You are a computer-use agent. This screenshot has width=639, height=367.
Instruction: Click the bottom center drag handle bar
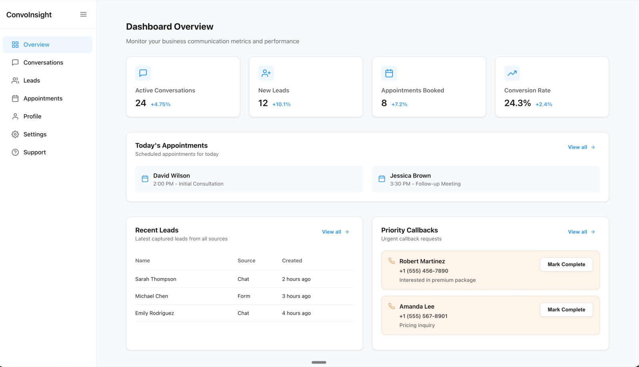click(x=319, y=362)
